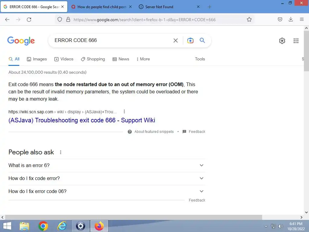Click the Firefox taskbar icon

[99, 226]
